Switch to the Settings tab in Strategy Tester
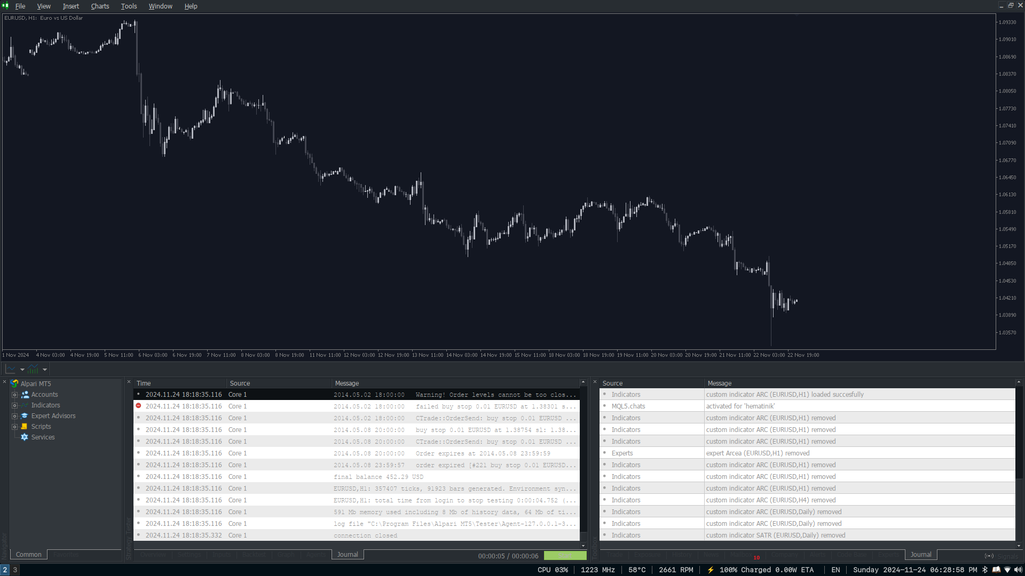This screenshot has width=1025, height=576. [189, 555]
